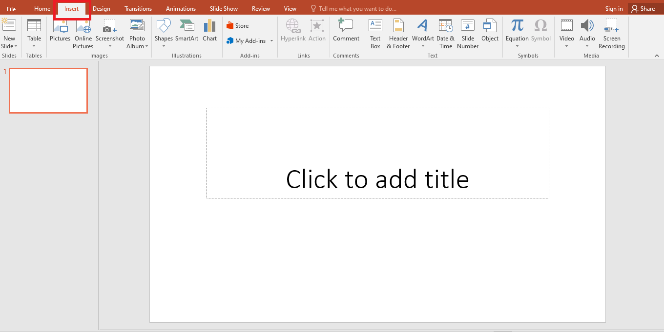The width and height of the screenshot is (664, 332).
Task: Open the File menu
Action: tap(11, 8)
